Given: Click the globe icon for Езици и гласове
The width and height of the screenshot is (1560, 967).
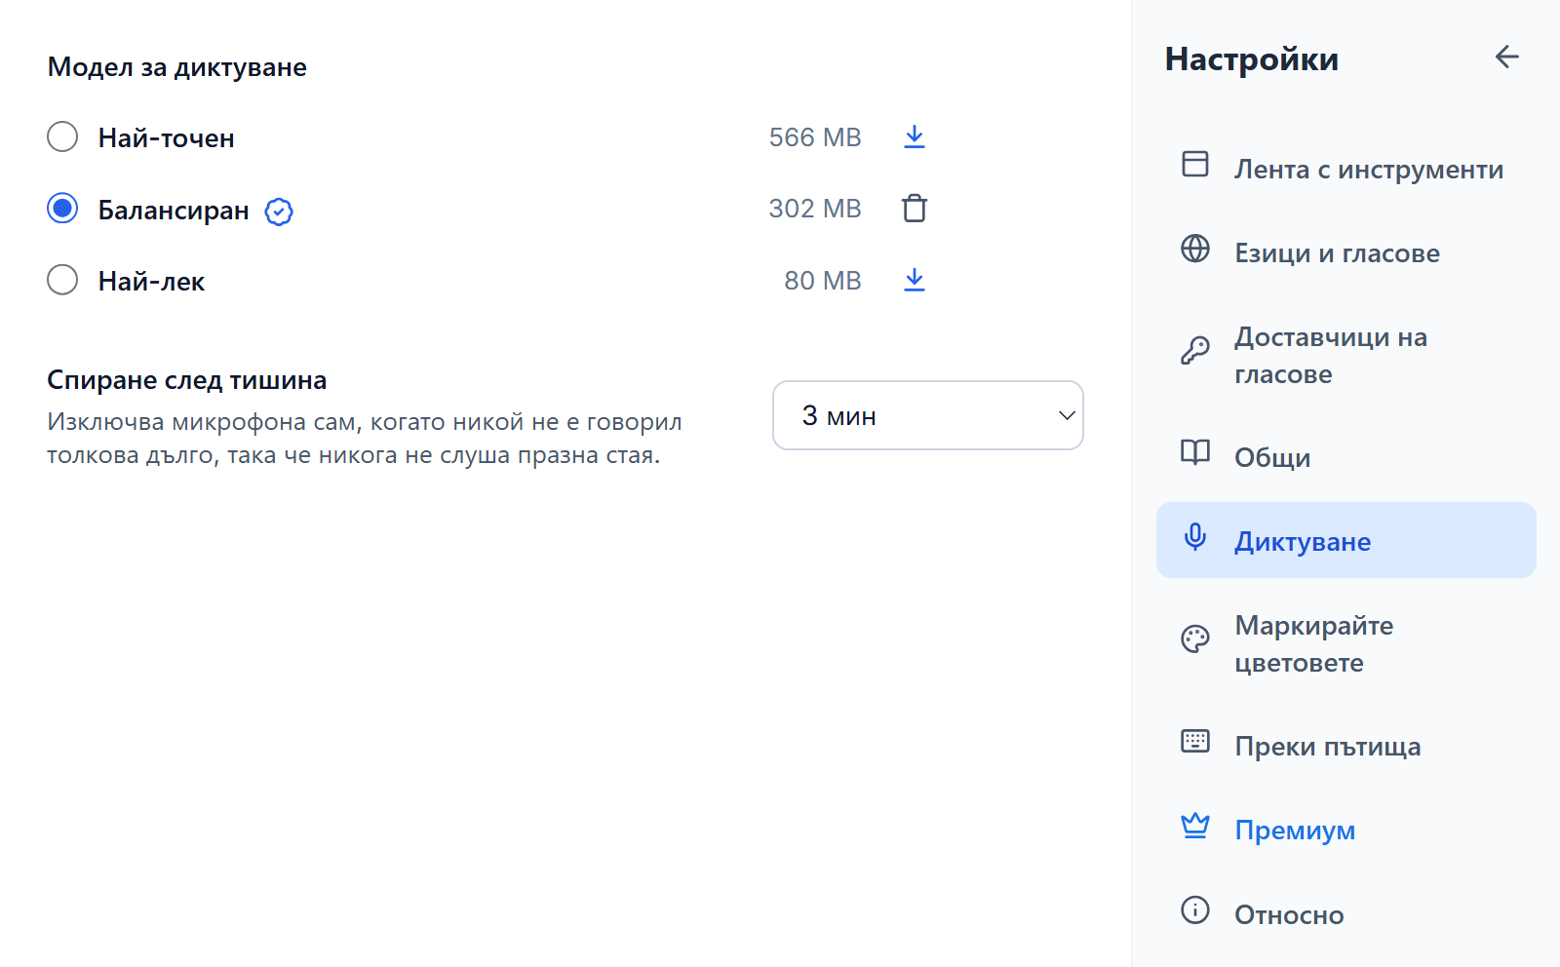Looking at the screenshot, I should coord(1195,249).
